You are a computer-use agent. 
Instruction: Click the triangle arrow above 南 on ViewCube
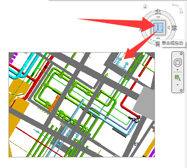coord(158,38)
